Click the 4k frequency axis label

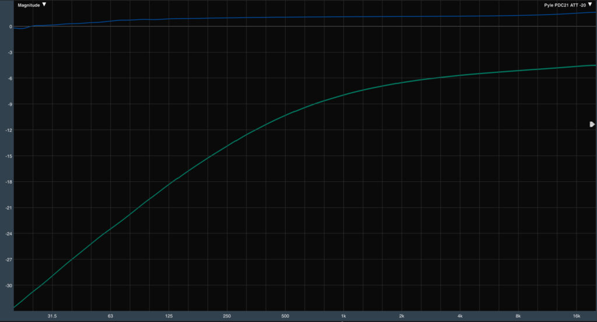[x=460, y=316]
